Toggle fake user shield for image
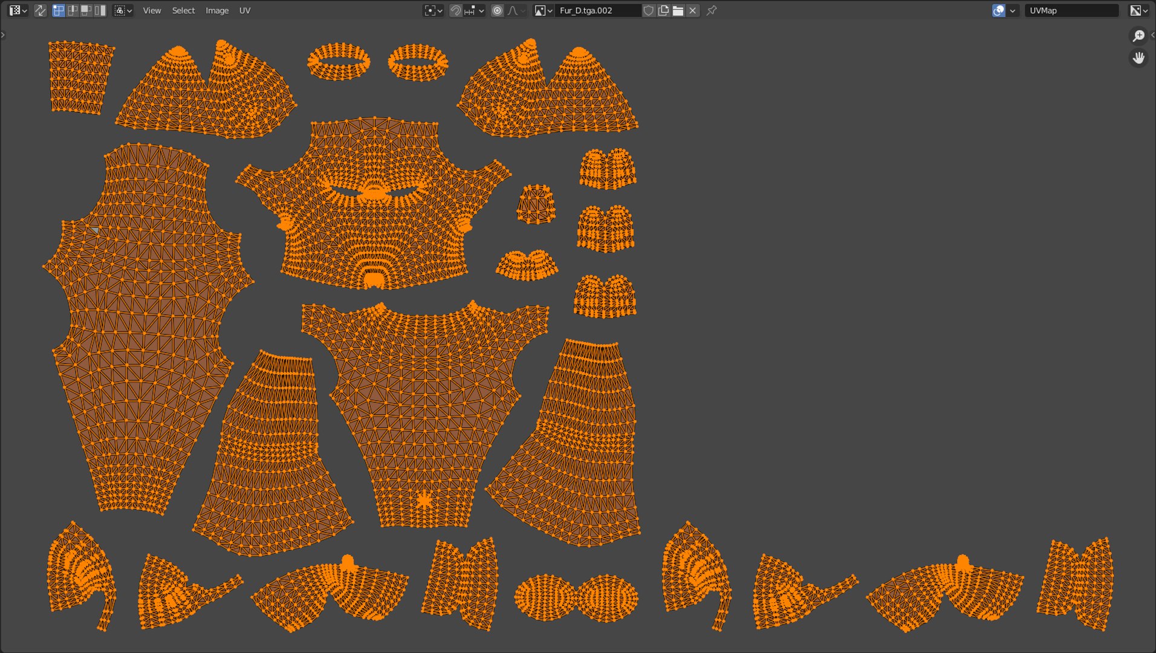Screen dimensions: 1156x653 click(x=649, y=10)
